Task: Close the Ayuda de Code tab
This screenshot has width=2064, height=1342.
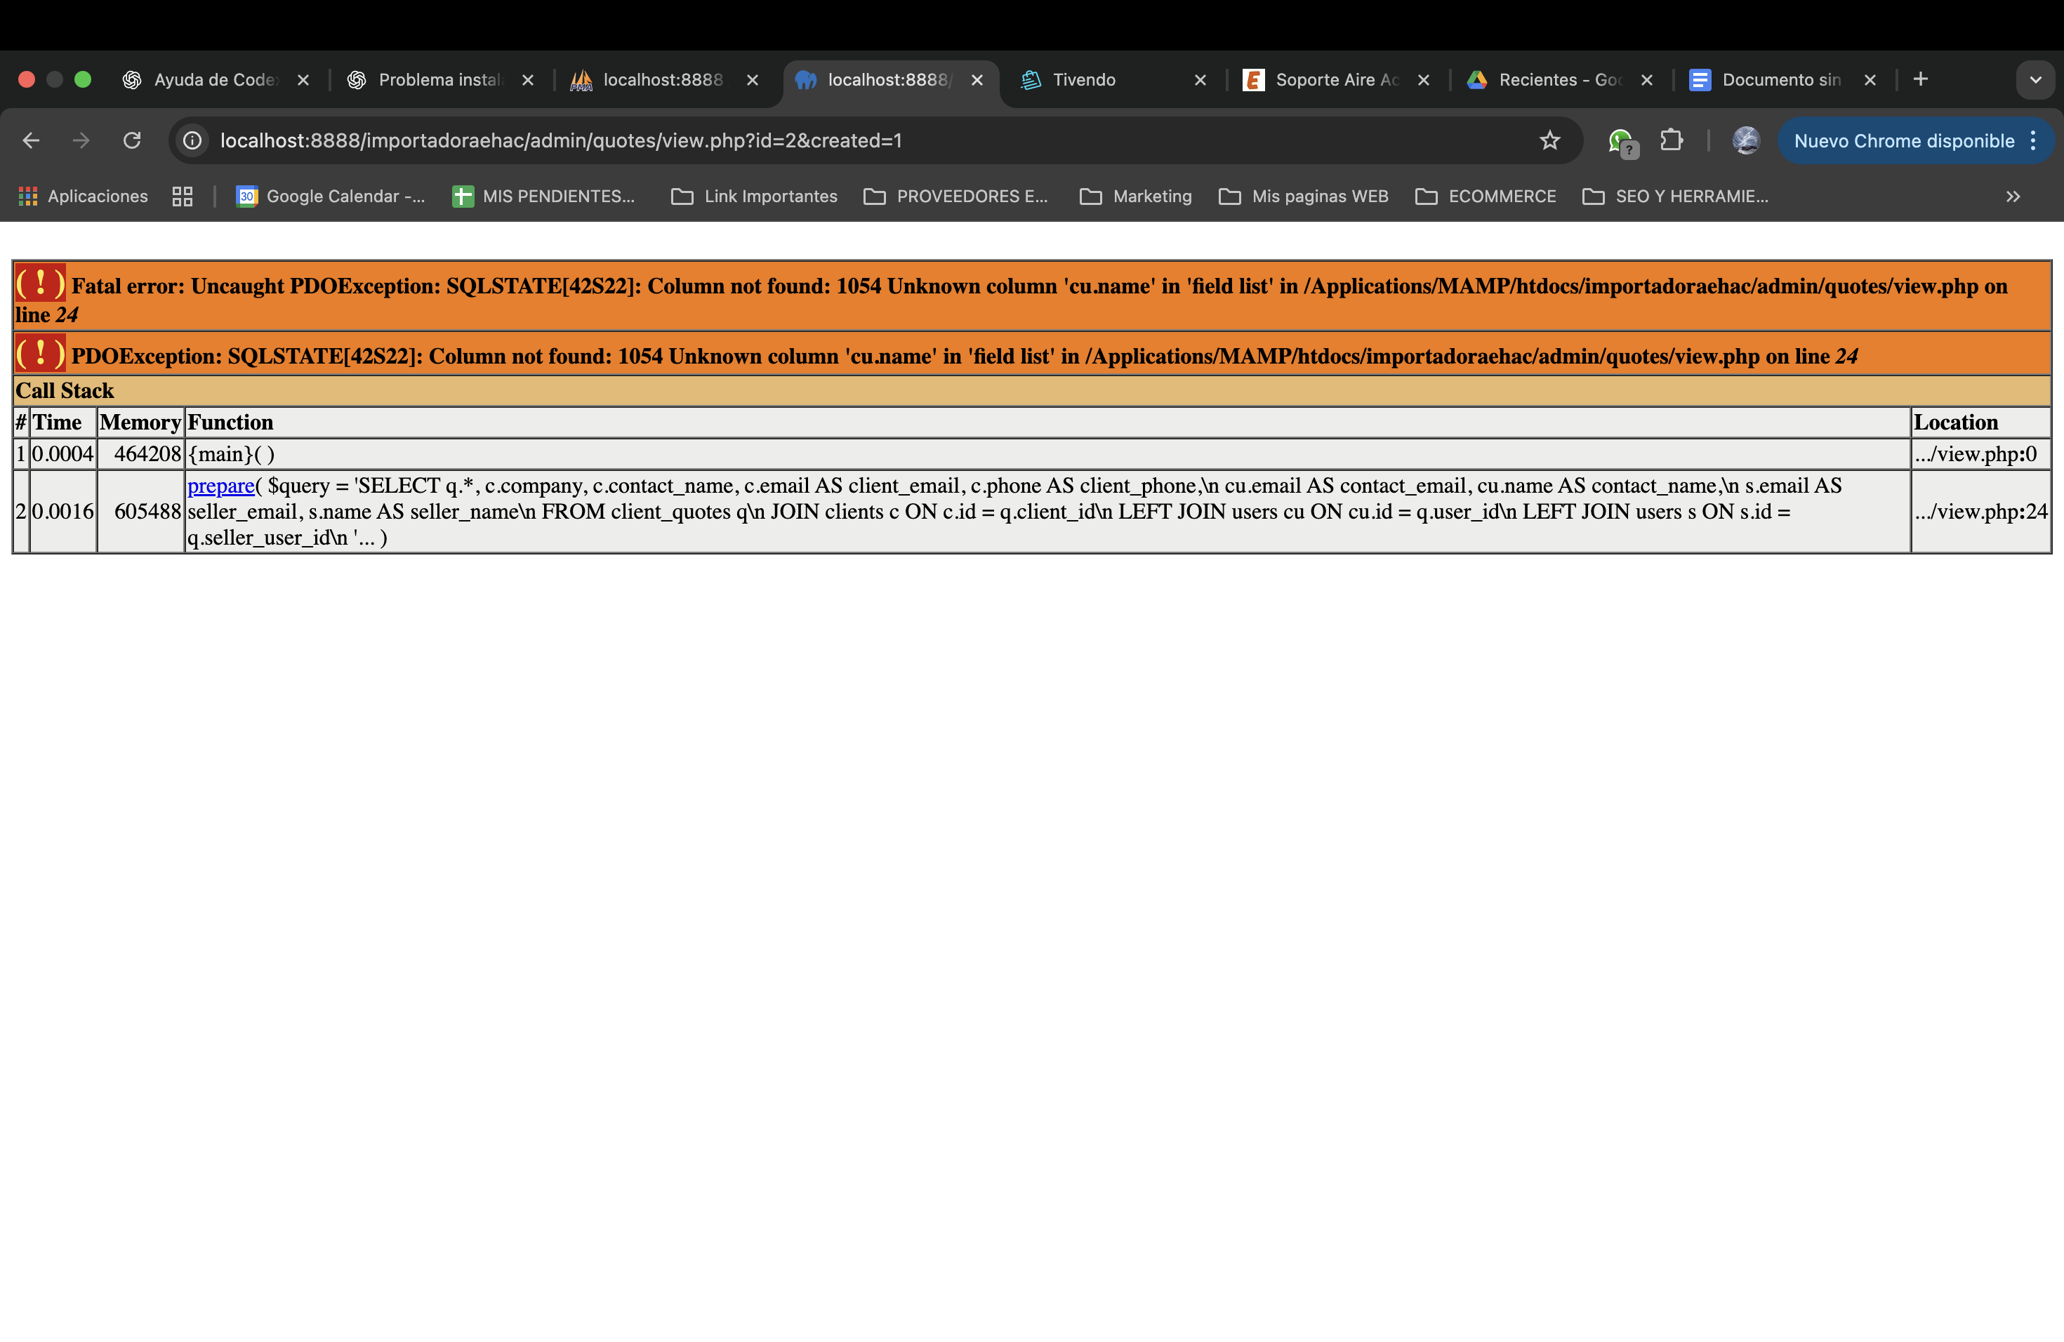Action: pos(303,80)
